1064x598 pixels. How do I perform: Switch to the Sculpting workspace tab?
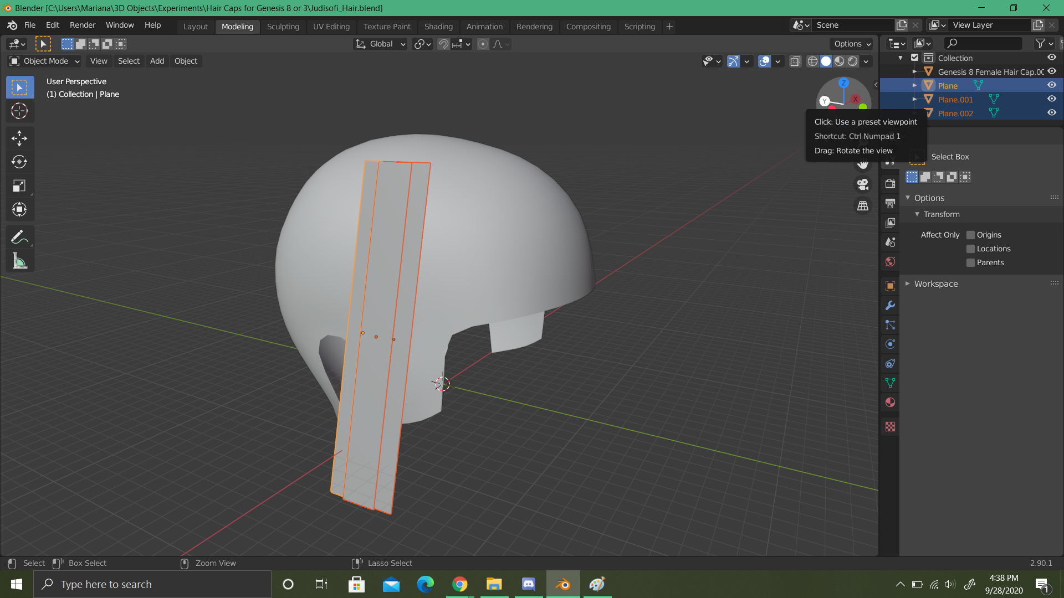coord(283,26)
